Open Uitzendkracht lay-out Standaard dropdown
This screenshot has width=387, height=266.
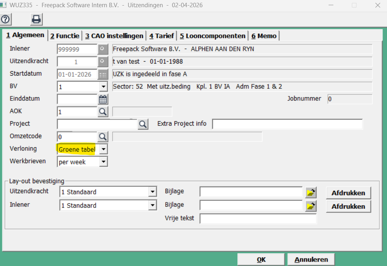152,192
